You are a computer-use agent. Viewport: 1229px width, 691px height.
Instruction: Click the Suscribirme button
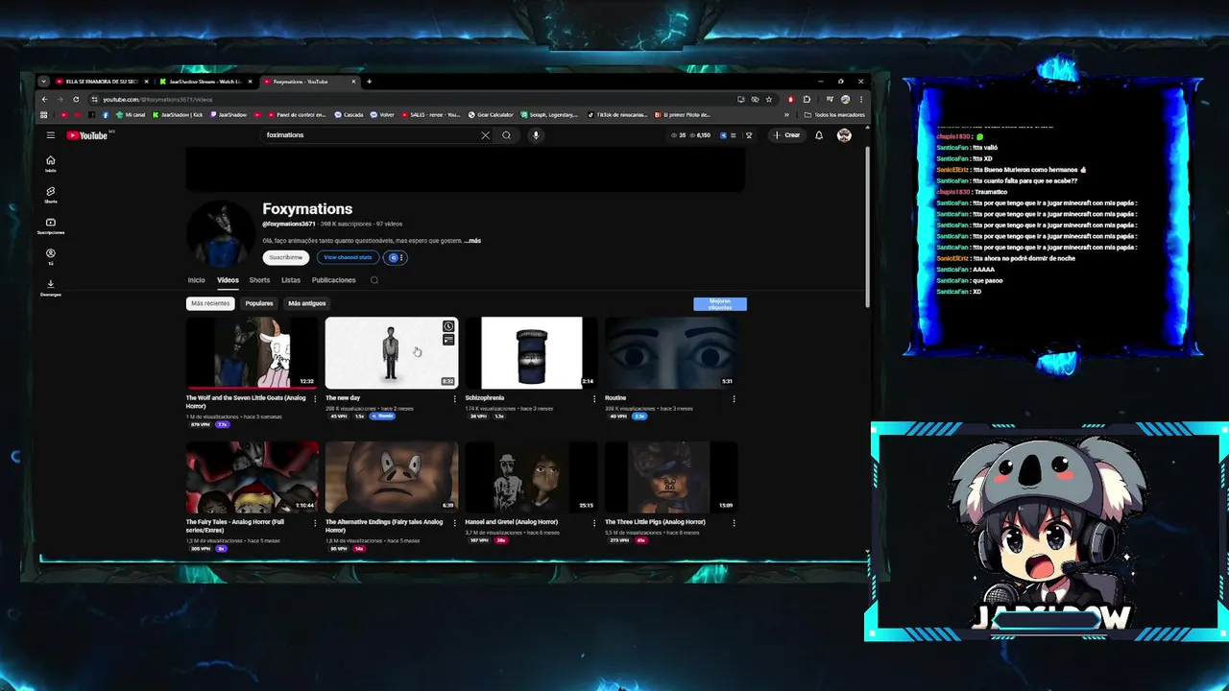tap(286, 257)
